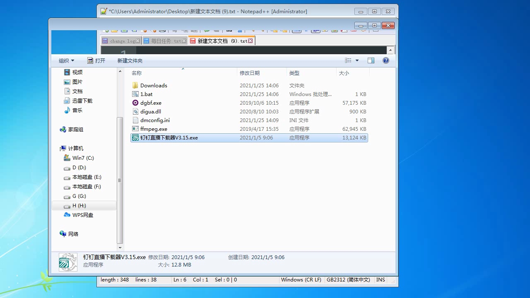Click navigation pane scrollbar down arrow
530x298 pixels.
coord(120,248)
